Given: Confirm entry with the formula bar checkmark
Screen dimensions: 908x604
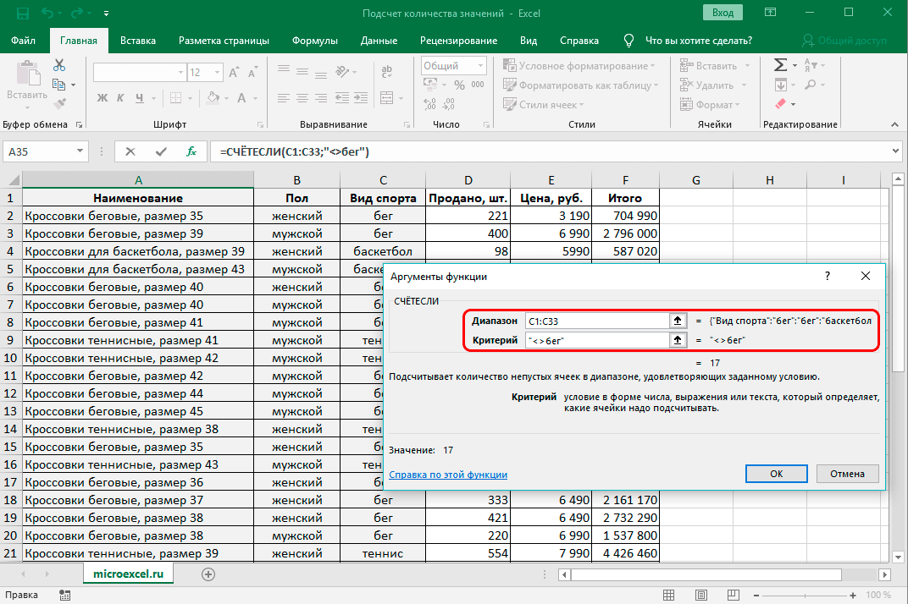Looking at the screenshot, I should tap(161, 151).
